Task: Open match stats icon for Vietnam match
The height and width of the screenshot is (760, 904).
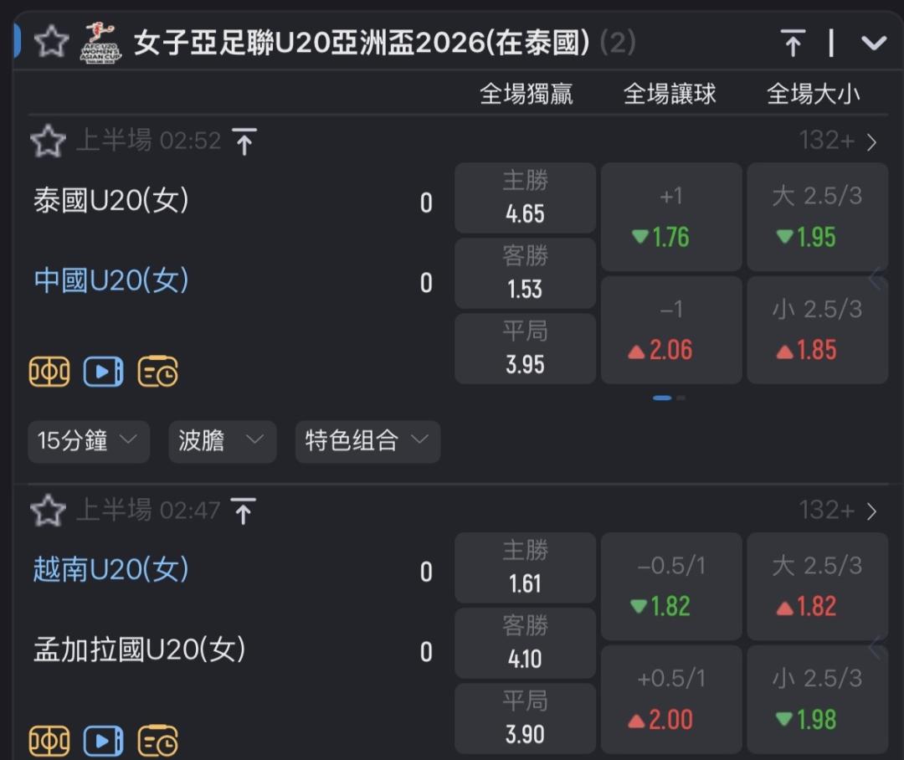Action: click(x=157, y=741)
